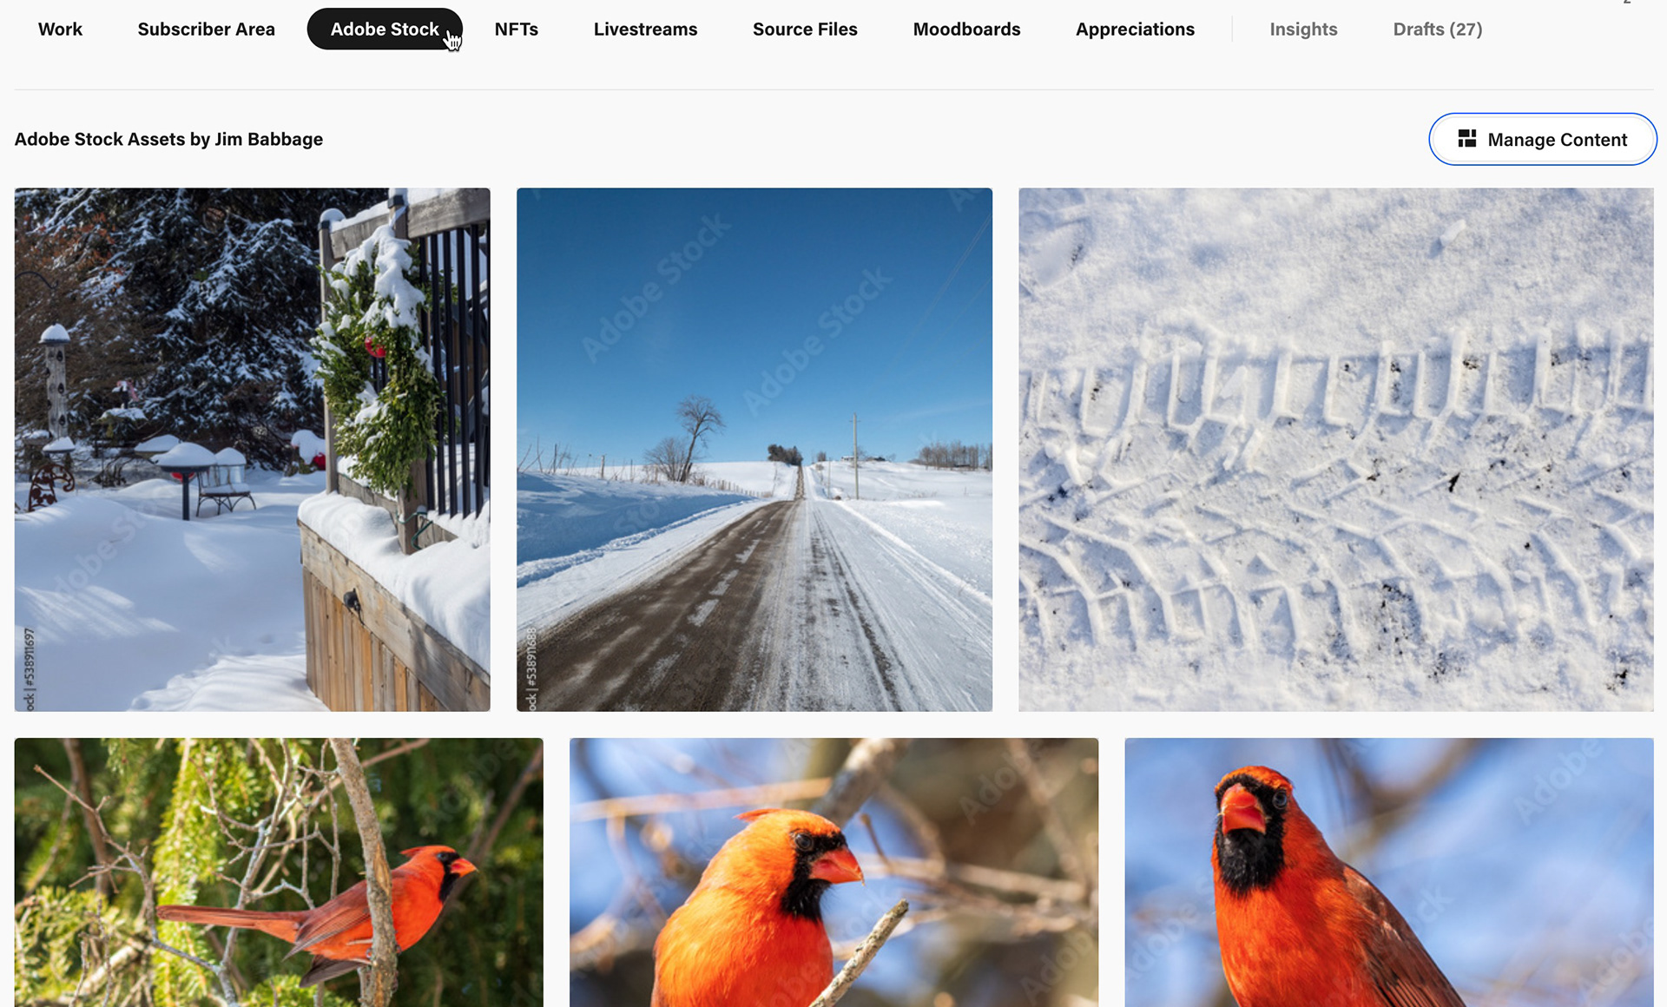View the Appreciations tab
The image size is (1667, 1007).
click(1135, 29)
